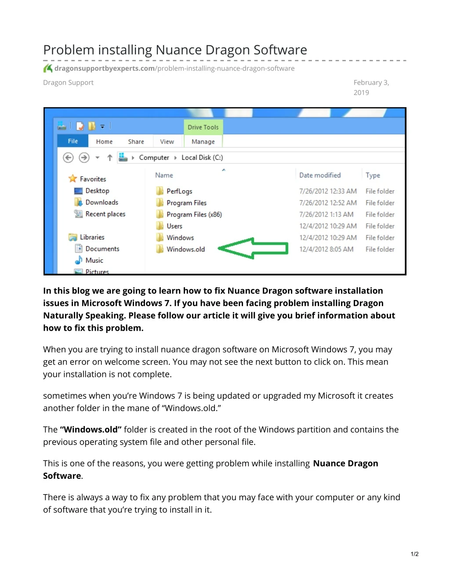Click the site logo beside the URL
Image resolution: width=450 pixels, height=582 pixels.
point(48,68)
